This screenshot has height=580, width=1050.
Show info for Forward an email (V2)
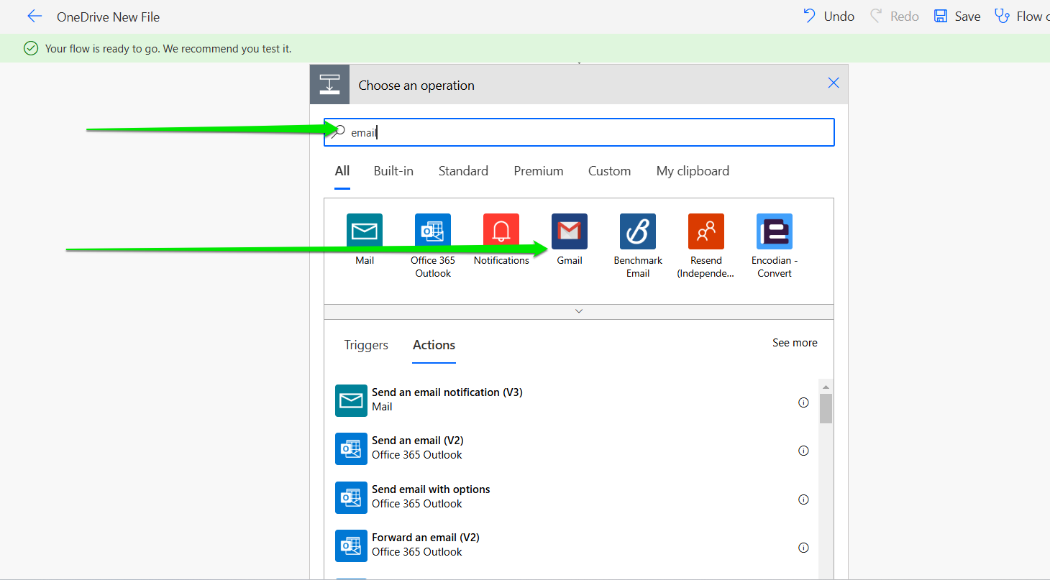804,548
